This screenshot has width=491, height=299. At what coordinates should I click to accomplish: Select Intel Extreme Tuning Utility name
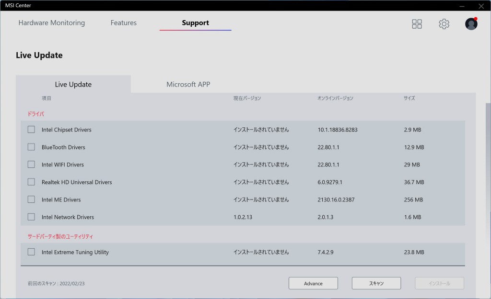coord(75,252)
